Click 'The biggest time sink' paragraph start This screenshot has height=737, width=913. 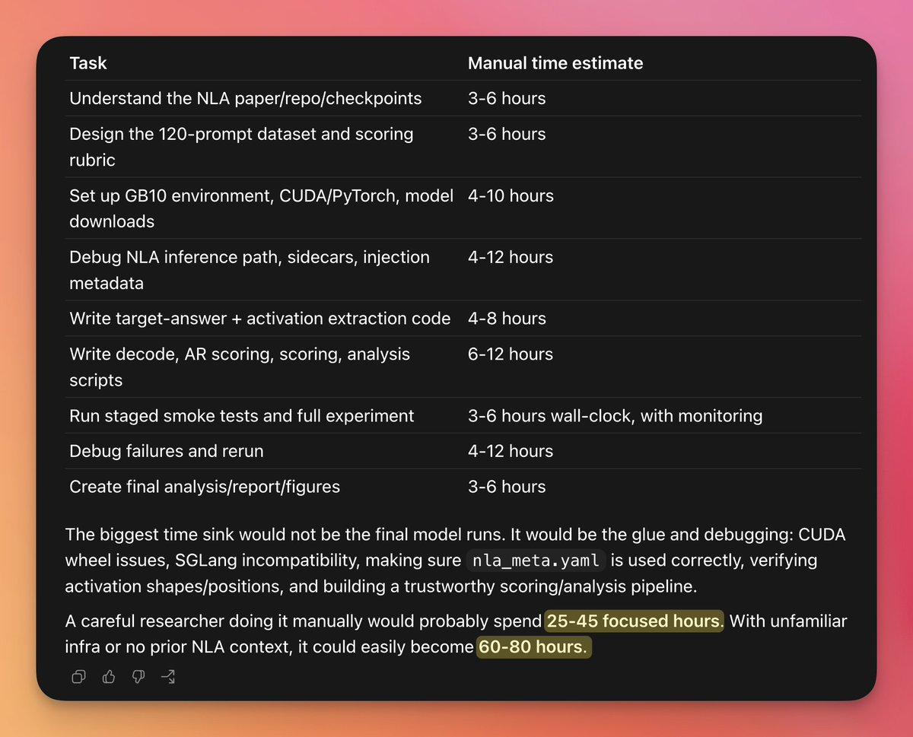(455, 560)
